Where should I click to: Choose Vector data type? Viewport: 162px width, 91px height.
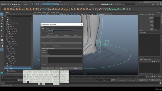(x=42, y=39)
